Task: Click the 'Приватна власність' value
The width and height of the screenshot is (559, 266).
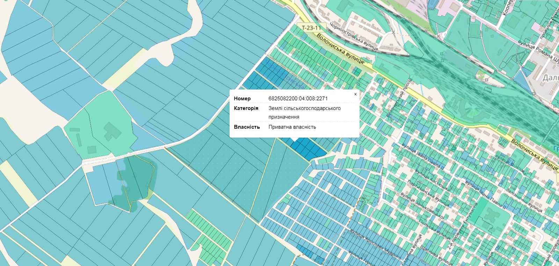Action: 292,127
